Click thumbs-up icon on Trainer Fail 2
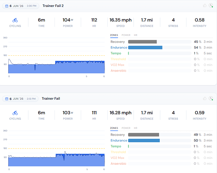Screen dimensions: 217x173 point(205,6)
